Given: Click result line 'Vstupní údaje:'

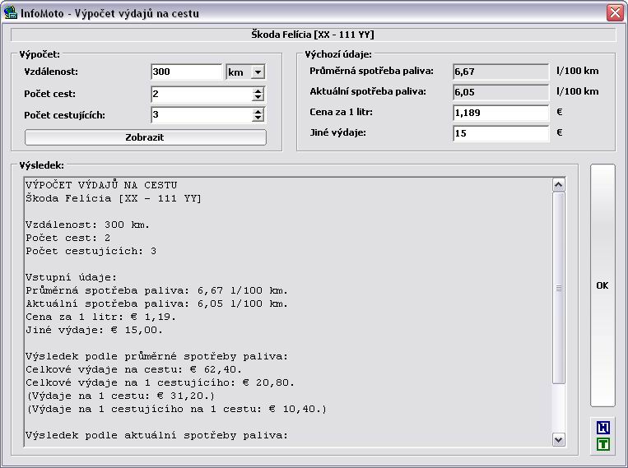Looking at the screenshot, I should [72, 277].
